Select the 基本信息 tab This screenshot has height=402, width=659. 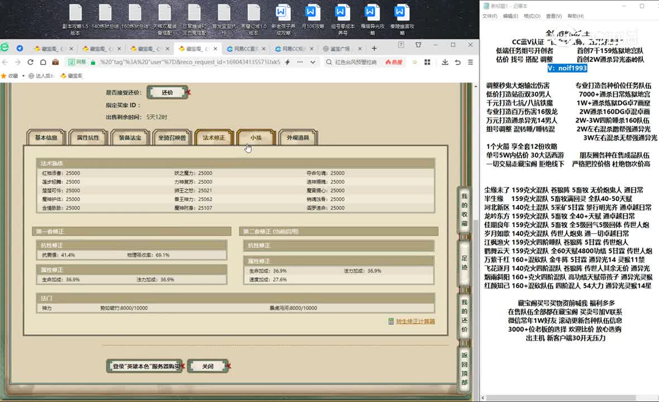tap(46, 138)
